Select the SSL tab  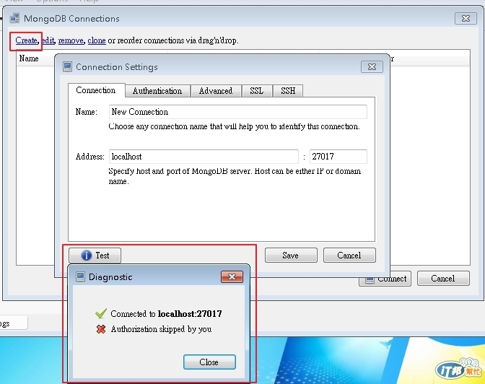click(257, 91)
